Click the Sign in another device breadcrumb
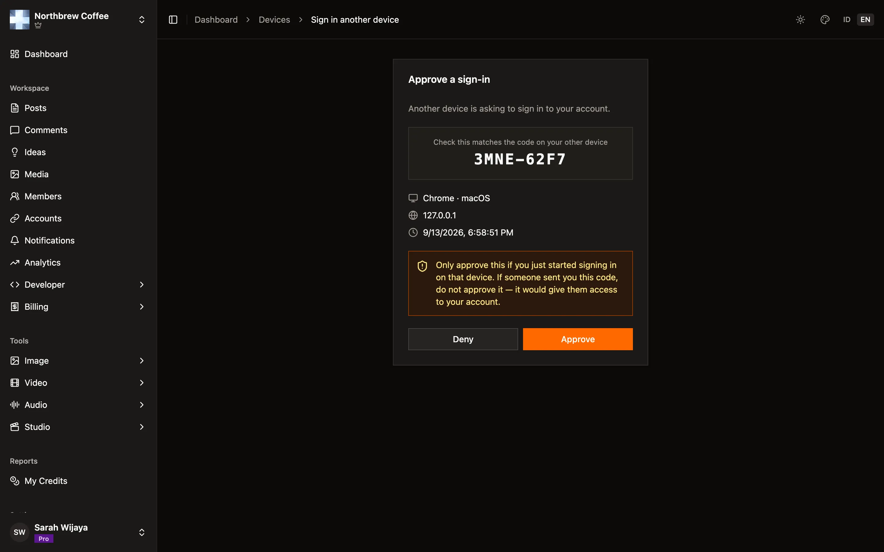The image size is (884, 552). (x=355, y=20)
